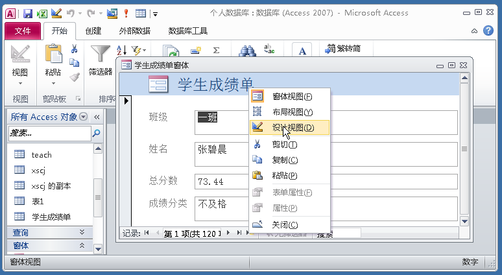
Task: Click the Excel export icon in quick access toolbar
Action: pyautogui.click(x=42, y=14)
